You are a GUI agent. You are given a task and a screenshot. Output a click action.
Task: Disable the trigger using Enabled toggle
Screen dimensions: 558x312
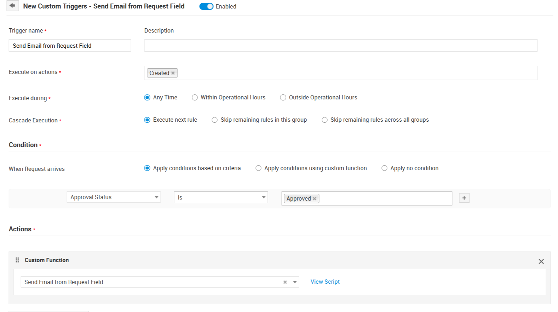[x=206, y=6]
